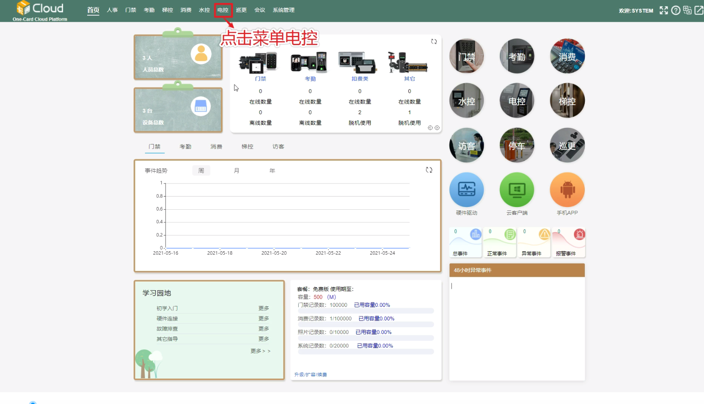Screen dimensions: 704x404
Task: Click the 硬件驱动 hardware driver icon
Action: (467, 190)
